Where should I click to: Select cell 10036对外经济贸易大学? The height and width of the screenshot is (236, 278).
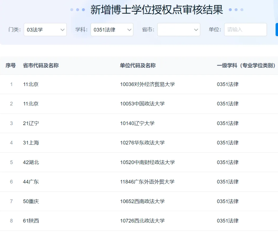click(x=148, y=84)
